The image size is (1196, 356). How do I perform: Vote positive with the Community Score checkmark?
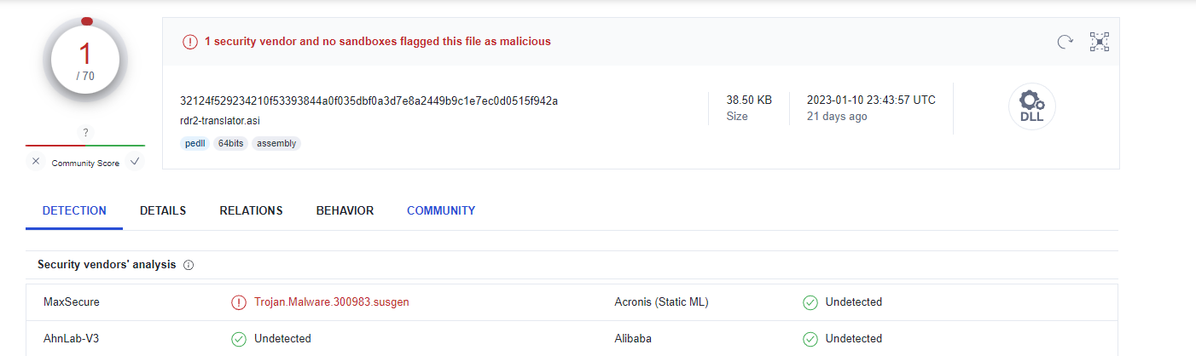pyautogui.click(x=135, y=162)
